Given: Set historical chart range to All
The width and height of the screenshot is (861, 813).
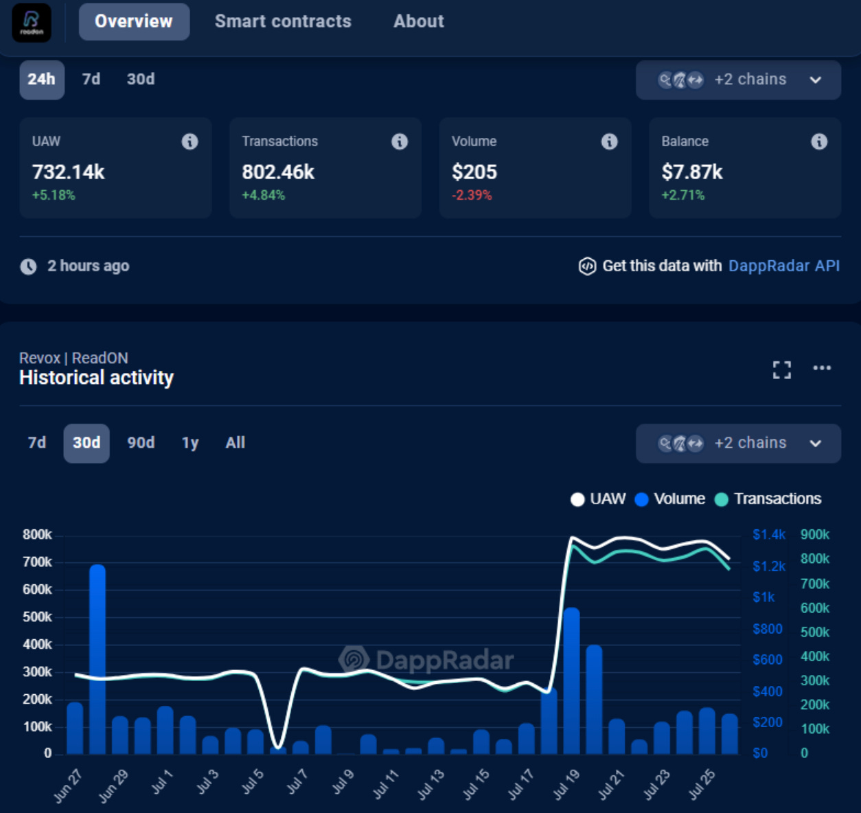Looking at the screenshot, I should tap(236, 443).
